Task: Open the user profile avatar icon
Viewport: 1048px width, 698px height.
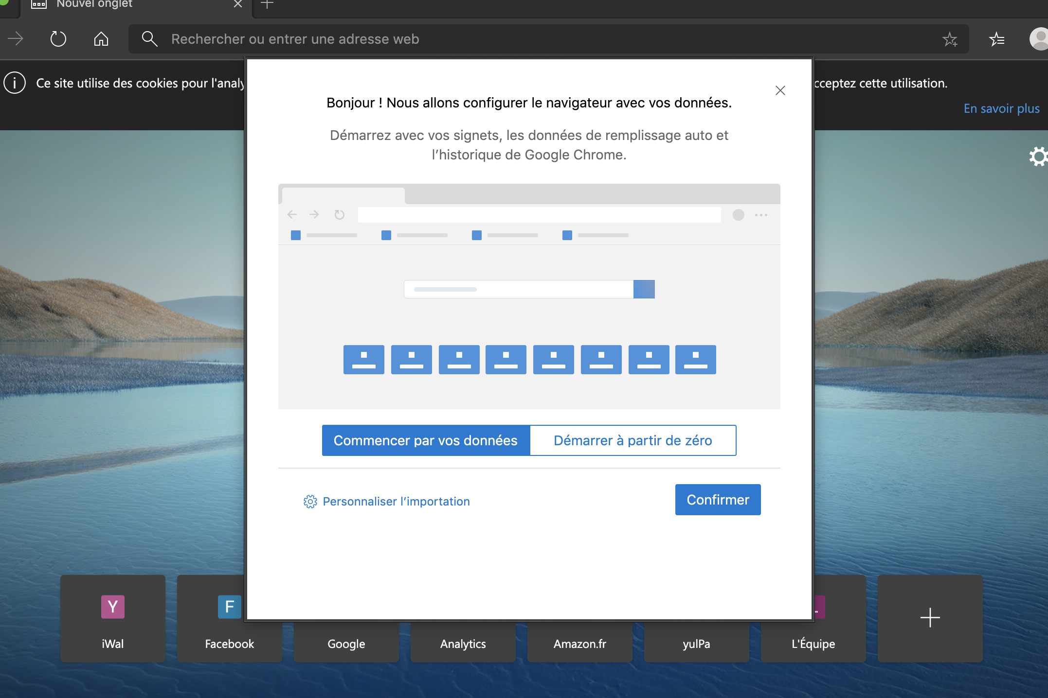Action: [x=1039, y=39]
